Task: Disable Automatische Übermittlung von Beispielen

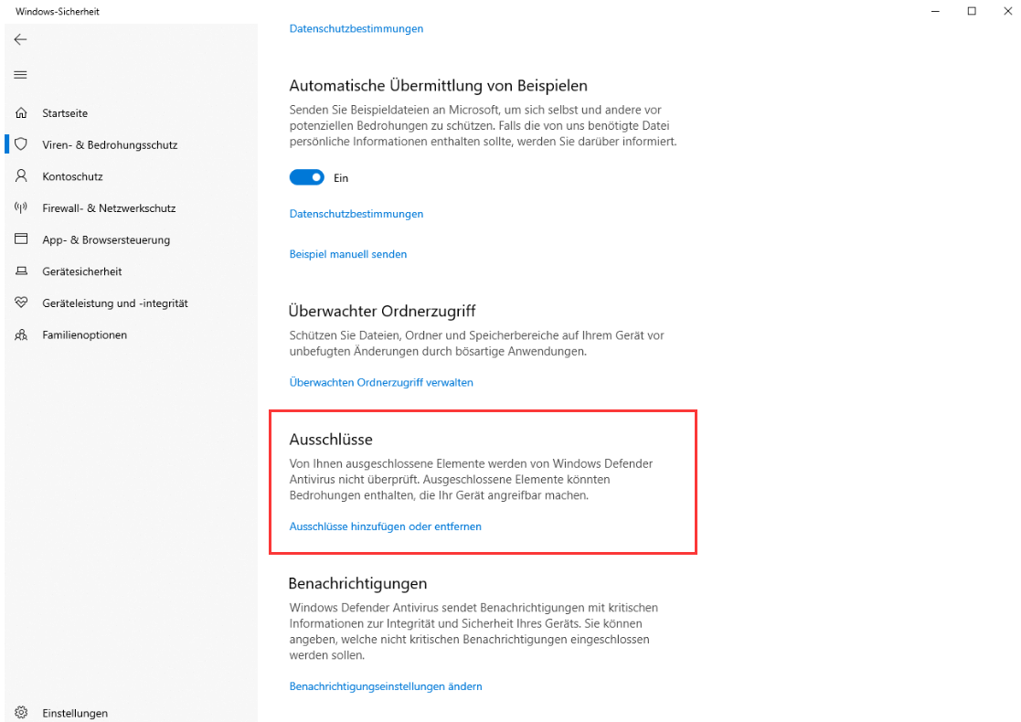Action: (x=306, y=177)
